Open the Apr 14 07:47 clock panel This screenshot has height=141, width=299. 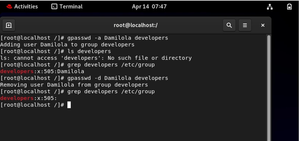coord(149,7)
